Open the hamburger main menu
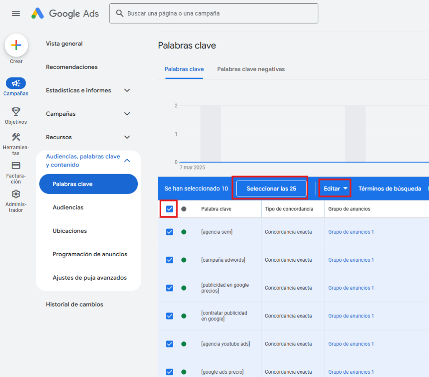Viewport: 429px width, 377px height. (x=16, y=13)
